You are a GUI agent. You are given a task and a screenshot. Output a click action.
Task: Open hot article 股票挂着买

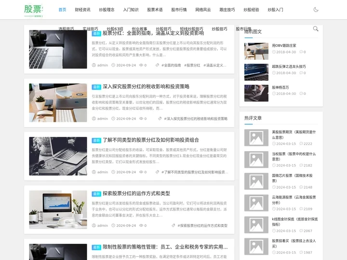click(294, 244)
